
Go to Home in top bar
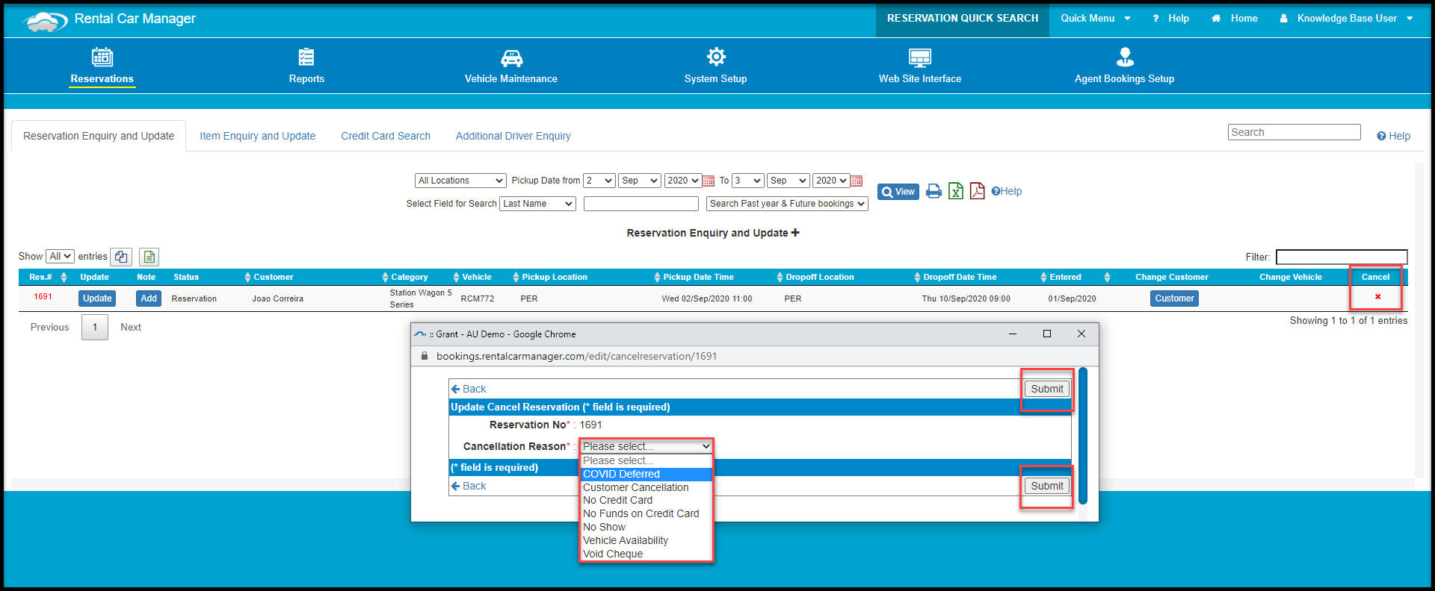pyautogui.click(x=1235, y=19)
